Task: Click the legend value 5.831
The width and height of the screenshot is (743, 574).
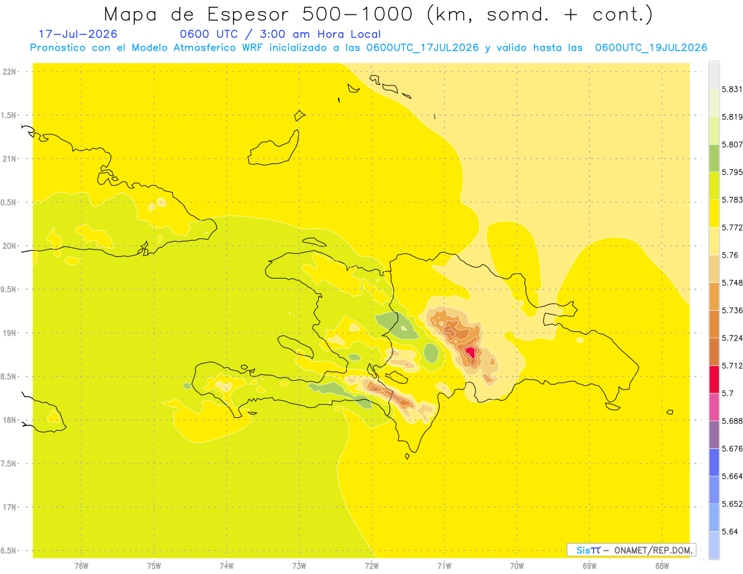Action: [733, 89]
